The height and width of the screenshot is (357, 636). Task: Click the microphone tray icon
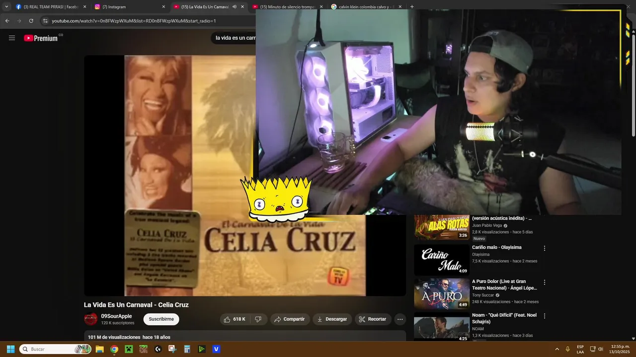[568, 349]
